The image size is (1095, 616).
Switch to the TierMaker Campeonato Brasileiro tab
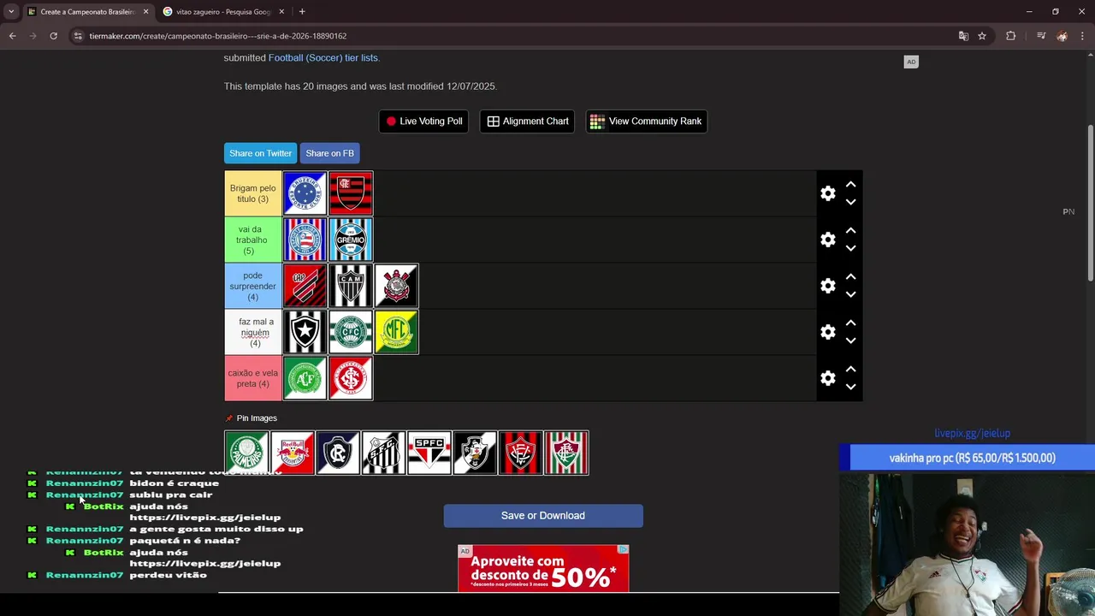tap(89, 12)
